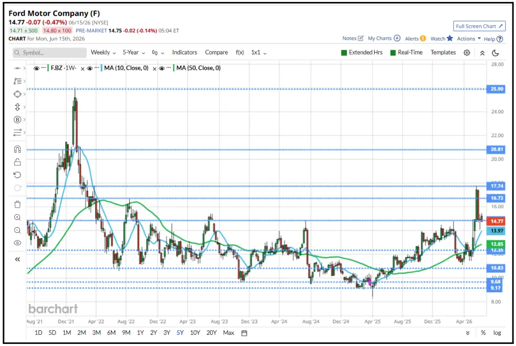Toggle the lock drawings icon

17,162
